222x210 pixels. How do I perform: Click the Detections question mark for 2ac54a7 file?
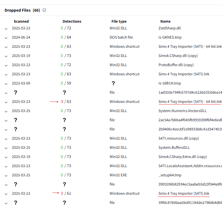[x=64, y=120]
